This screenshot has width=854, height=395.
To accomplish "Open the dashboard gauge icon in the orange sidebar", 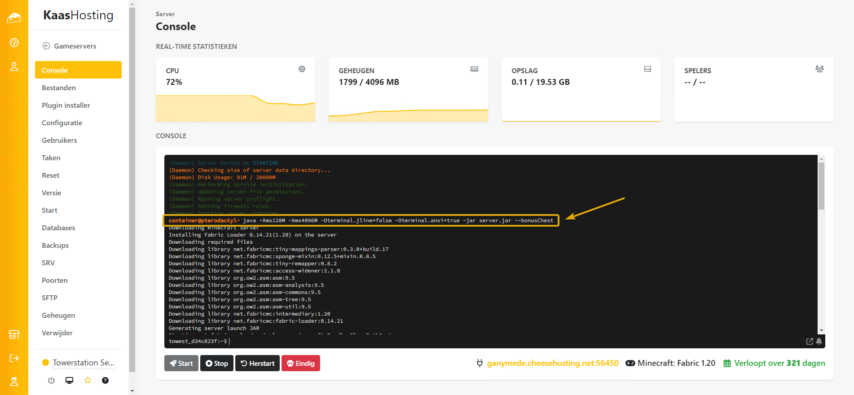I will pyautogui.click(x=14, y=43).
